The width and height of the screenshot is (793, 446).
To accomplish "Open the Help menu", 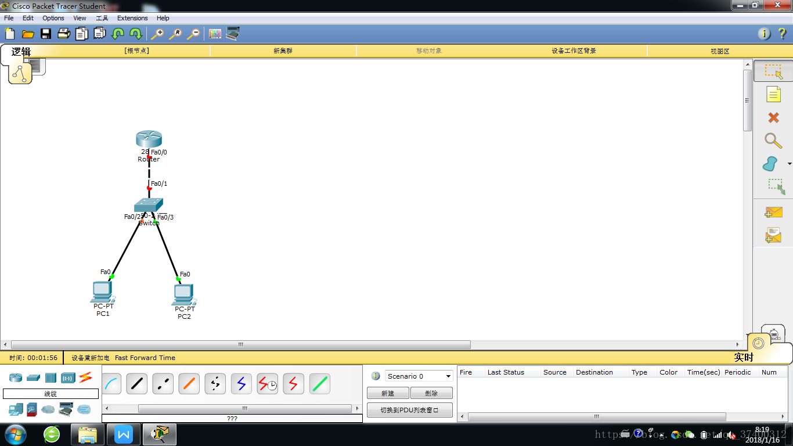I will coord(163,18).
